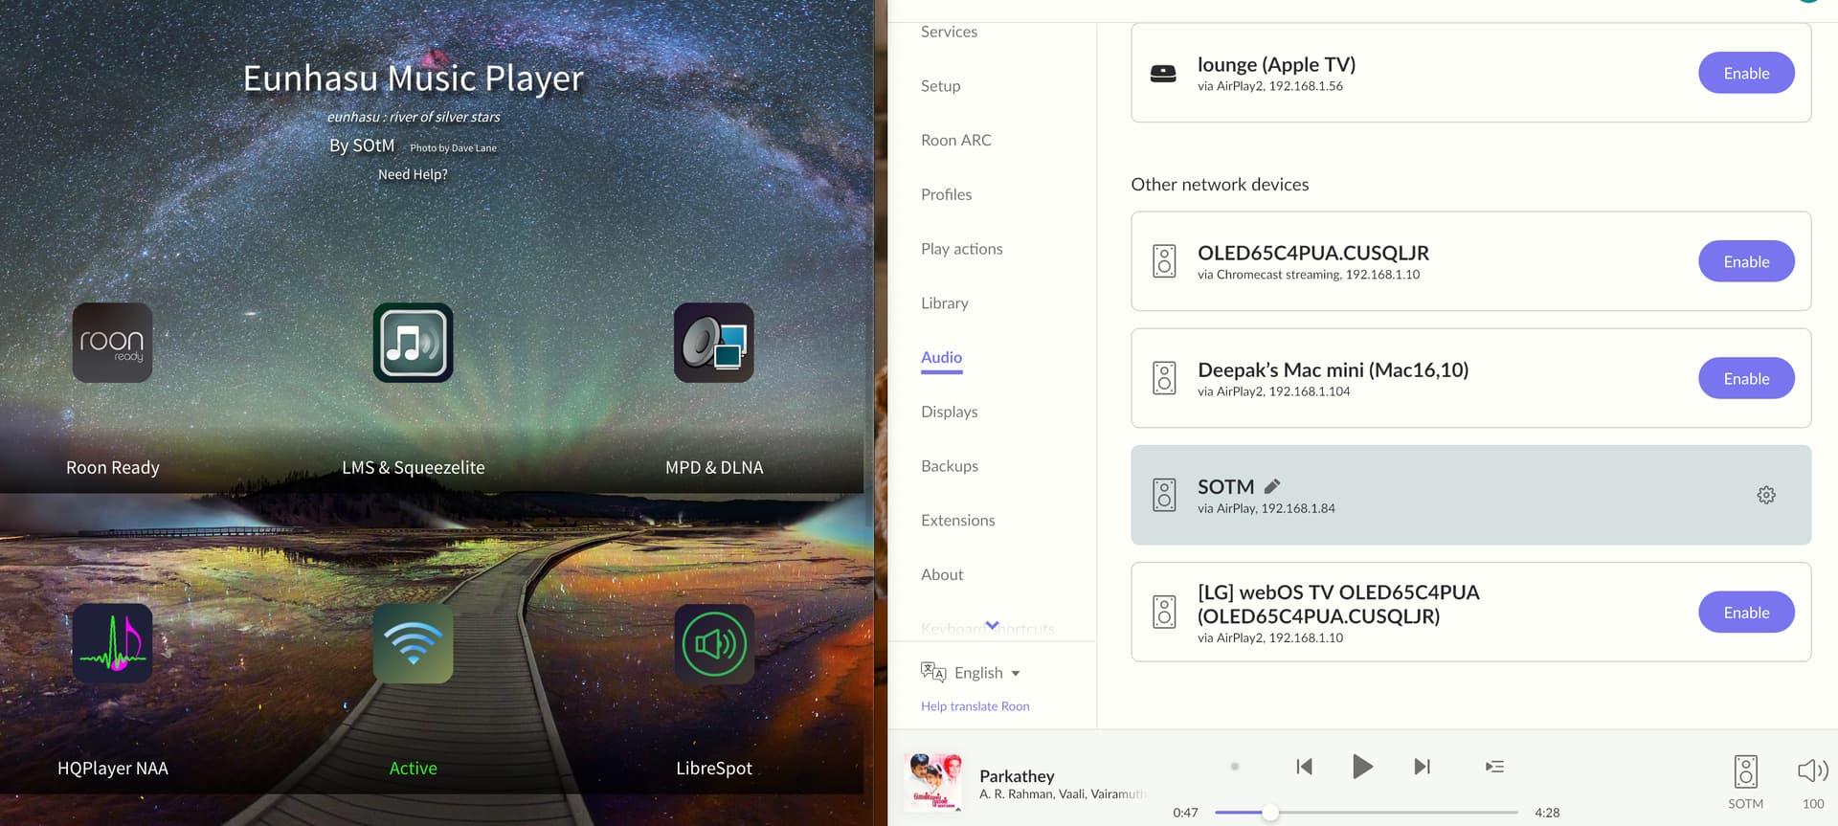The height and width of the screenshot is (826, 1838).
Task: Open the MPD & DLNA icon
Action: point(714,343)
